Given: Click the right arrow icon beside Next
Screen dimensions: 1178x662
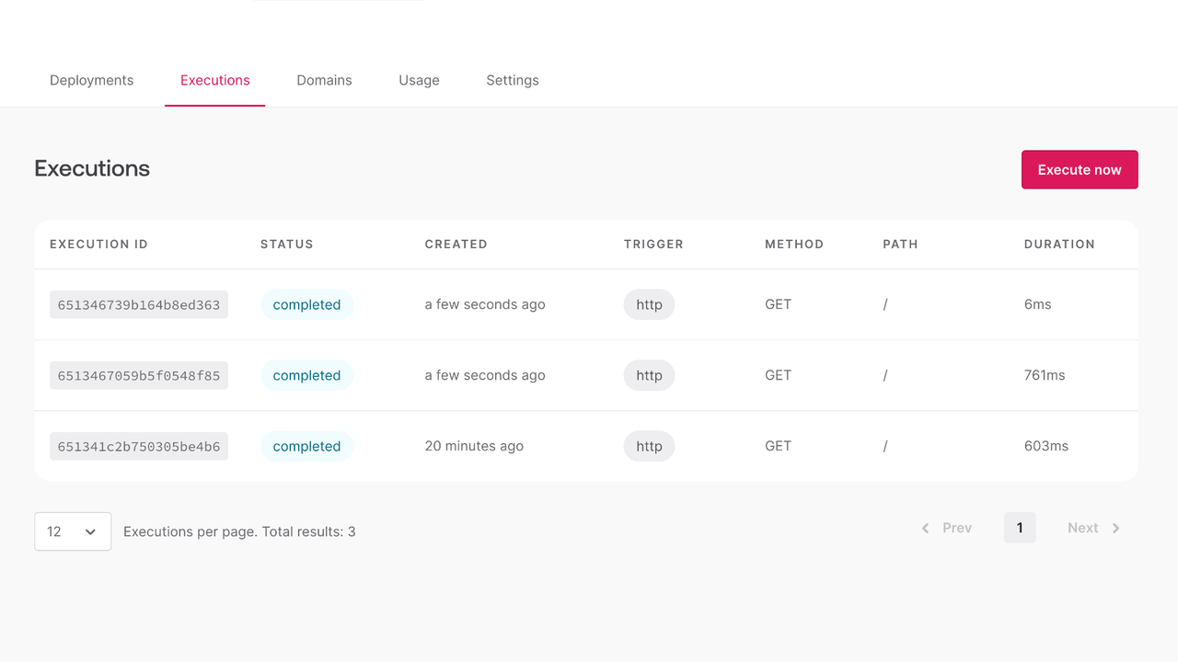Looking at the screenshot, I should (x=1115, y=528).
